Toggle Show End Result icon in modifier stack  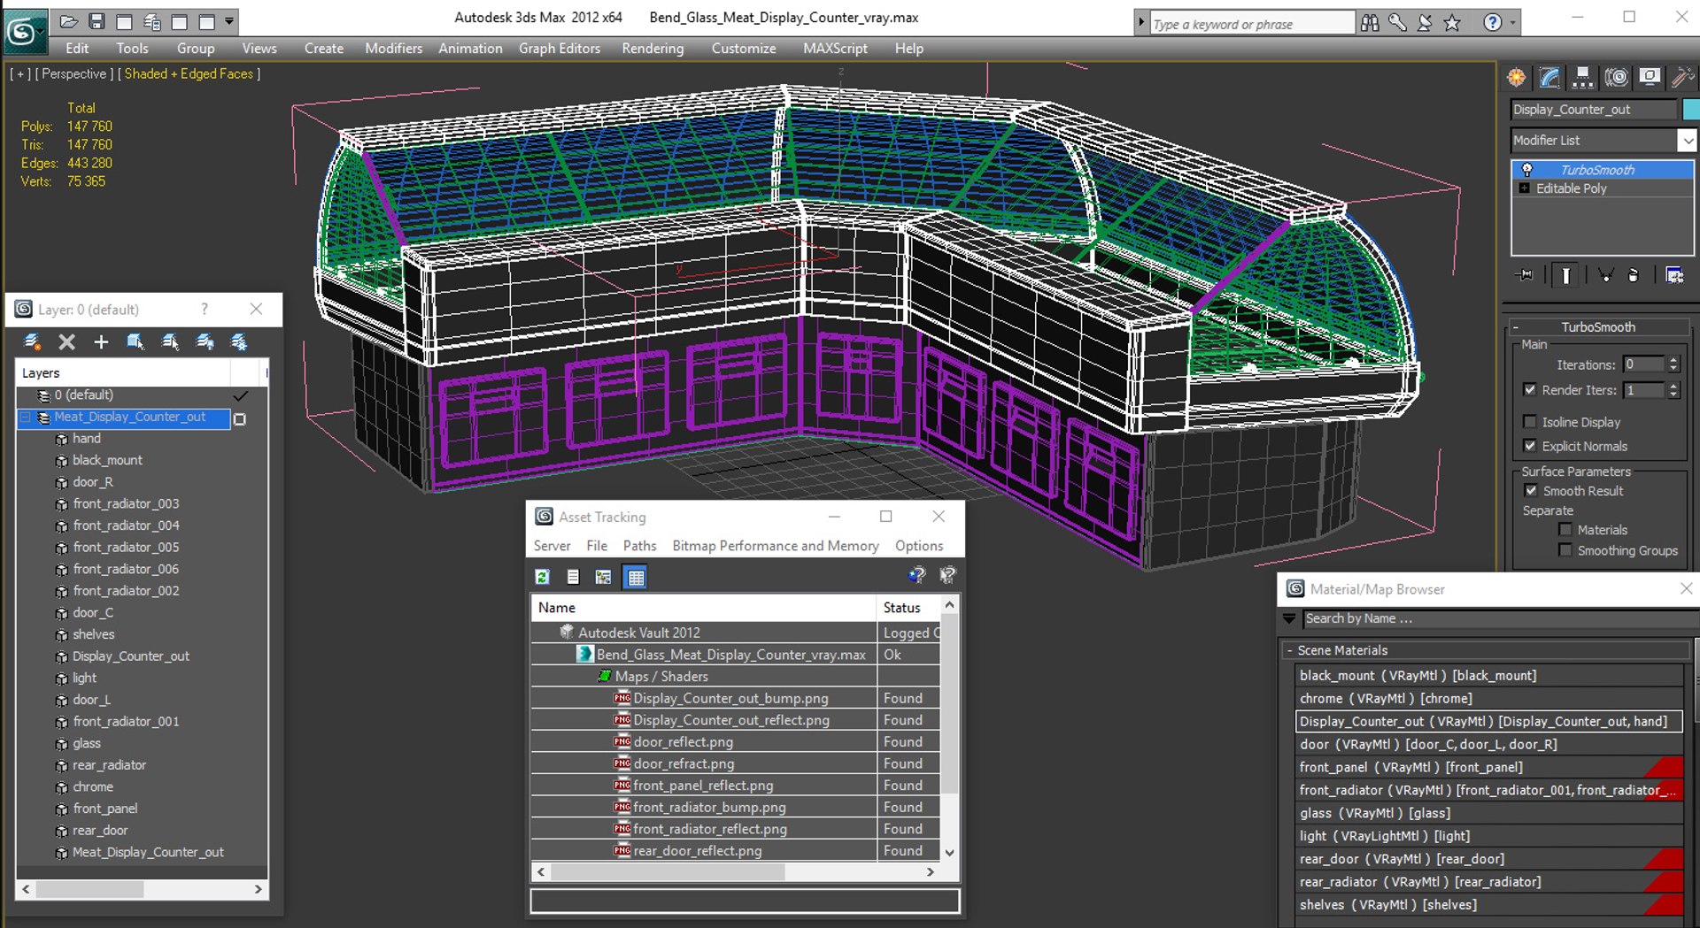[1565, 275]
